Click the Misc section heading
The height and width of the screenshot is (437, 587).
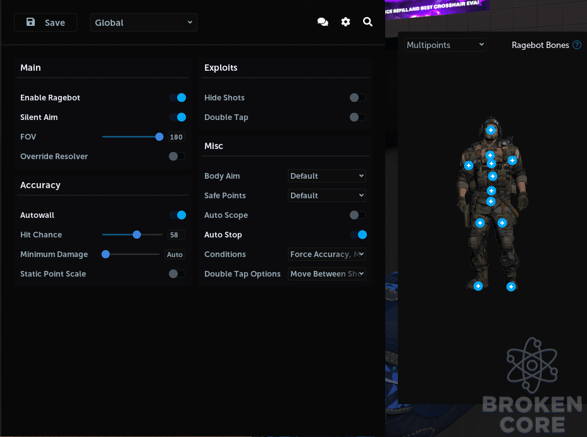tap(214, 146)
